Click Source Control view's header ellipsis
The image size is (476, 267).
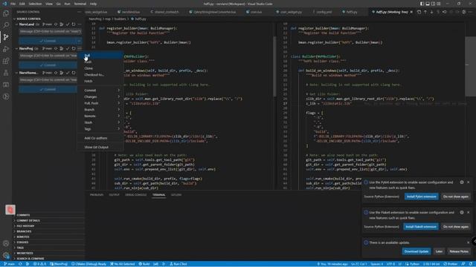80,12
